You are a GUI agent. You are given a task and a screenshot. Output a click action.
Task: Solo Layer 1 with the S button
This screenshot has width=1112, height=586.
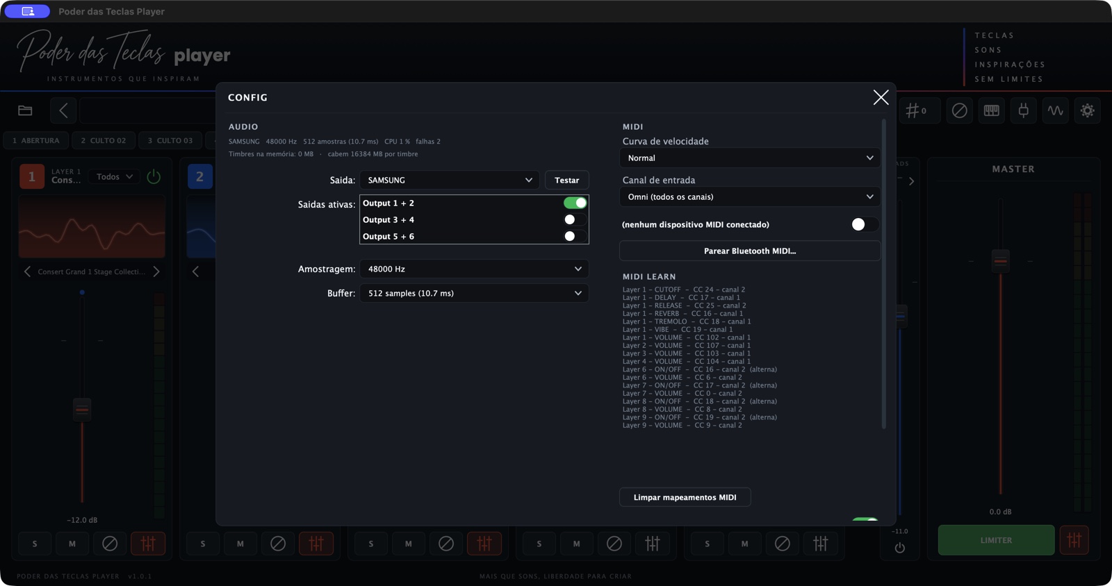(35, 544)
